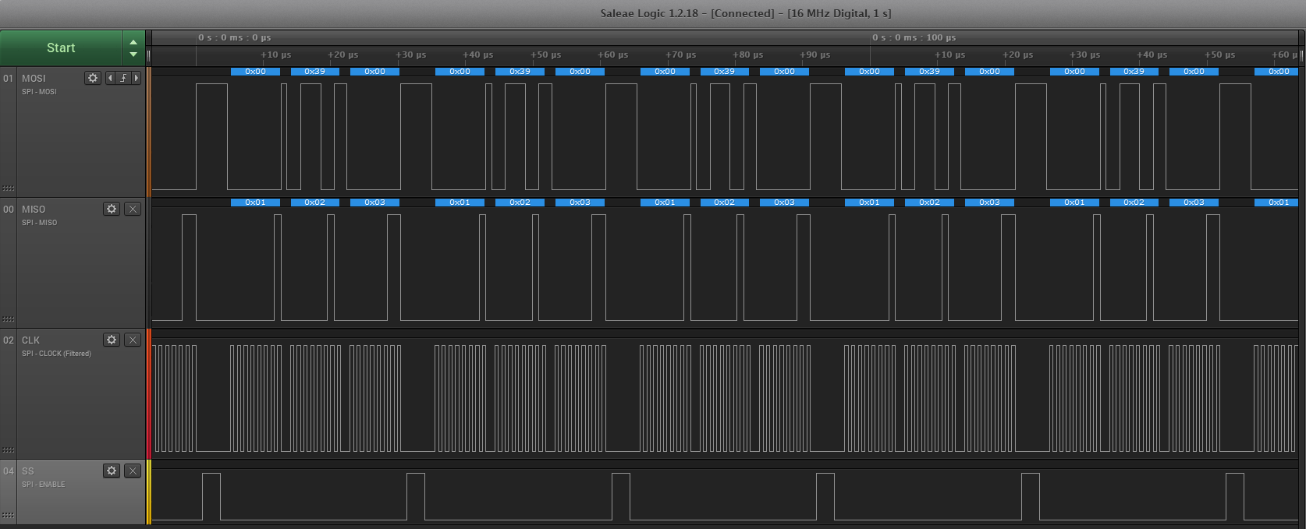The image size is (1306, 529).
Task: Click the '+70 µs' ruler tick
Action: [680, 55]
